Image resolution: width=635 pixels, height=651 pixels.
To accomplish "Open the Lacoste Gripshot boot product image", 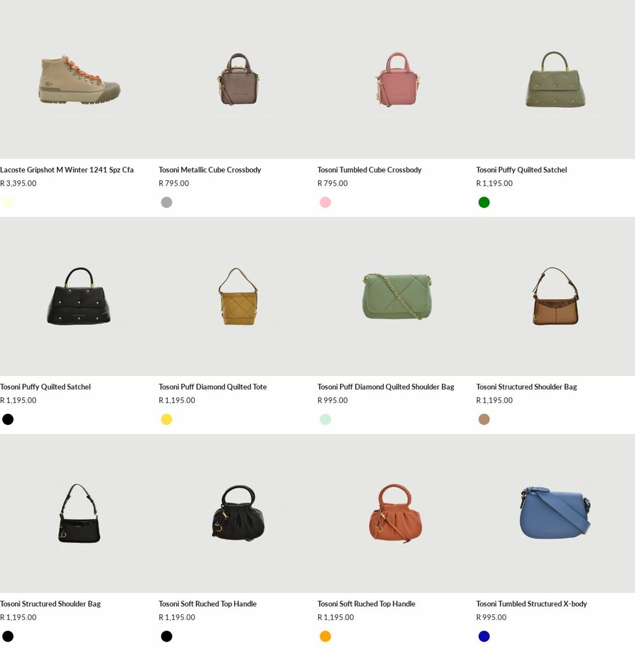I will click(x=79, y=79).
